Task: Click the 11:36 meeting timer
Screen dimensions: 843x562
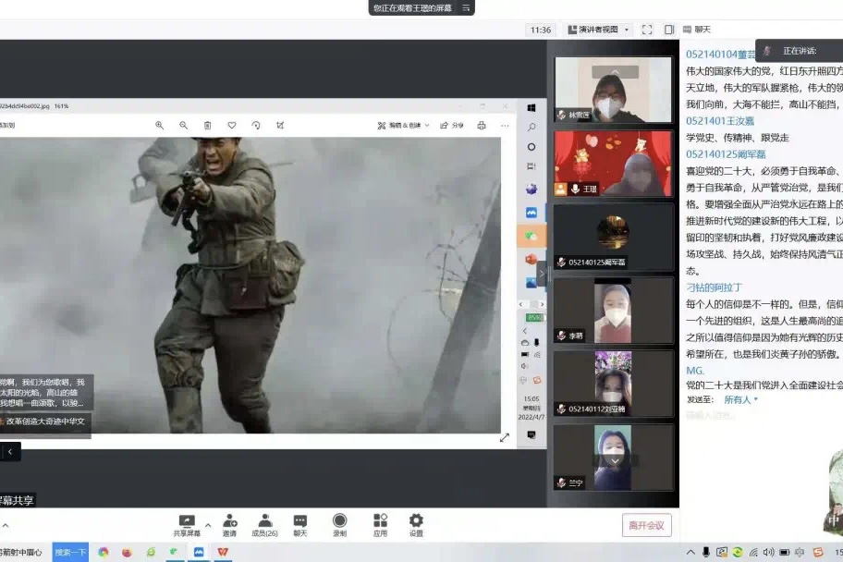Action: click(x=541, y=31)
